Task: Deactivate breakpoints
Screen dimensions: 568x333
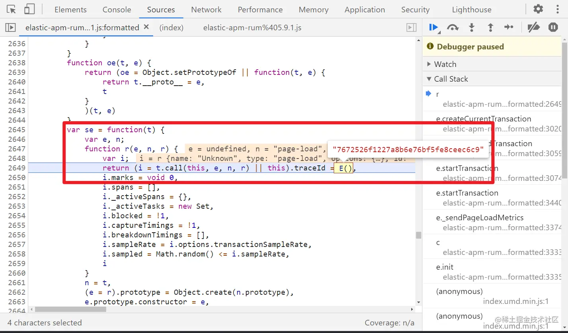Action: click(533, 27)
